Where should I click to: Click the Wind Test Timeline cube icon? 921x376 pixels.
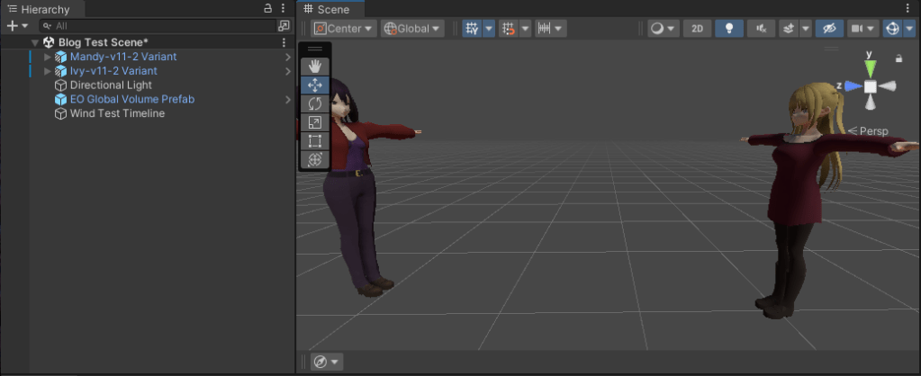[x=60, y=113]
